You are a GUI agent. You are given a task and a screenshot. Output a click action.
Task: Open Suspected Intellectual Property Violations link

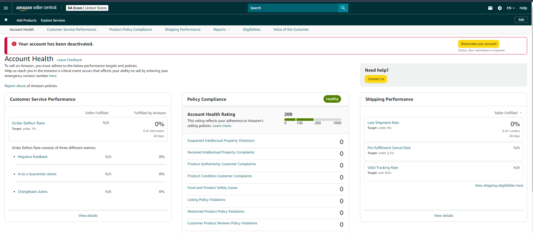pos(221,141)
